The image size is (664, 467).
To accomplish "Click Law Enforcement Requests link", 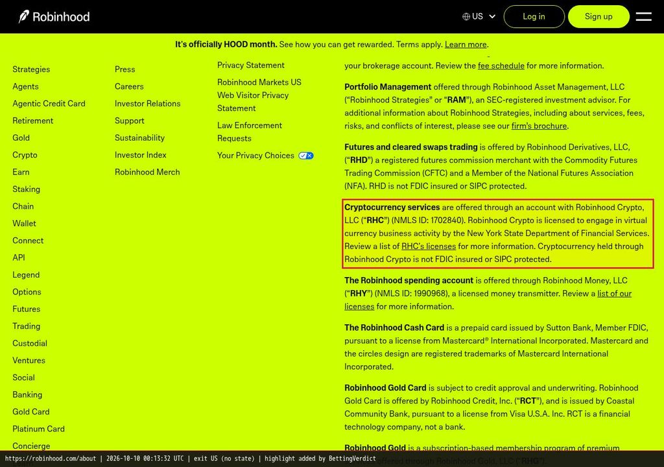I will coord(250,132).
